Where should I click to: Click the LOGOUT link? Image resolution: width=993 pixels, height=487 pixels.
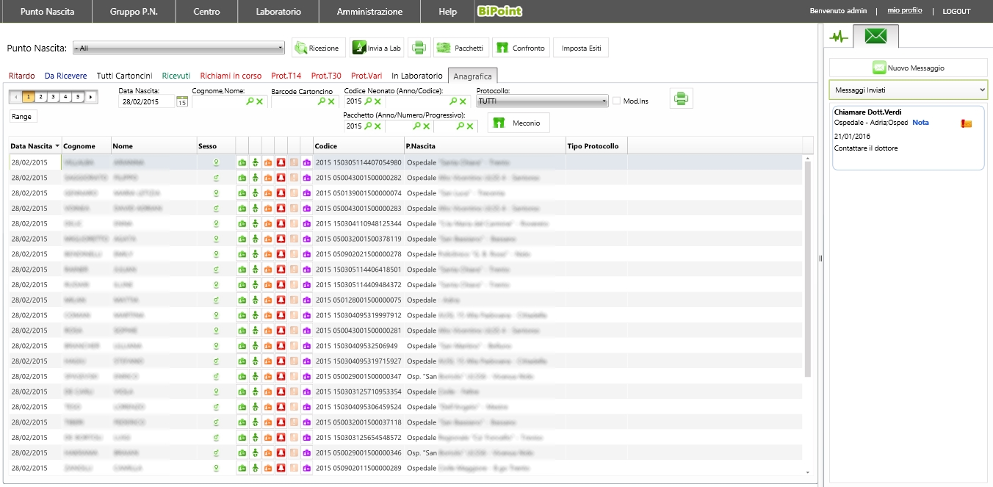click(x=956, y=12)
